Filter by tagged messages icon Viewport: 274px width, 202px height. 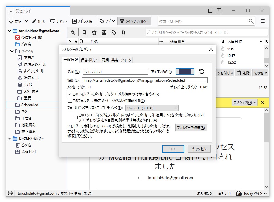[x=114, y=32]
